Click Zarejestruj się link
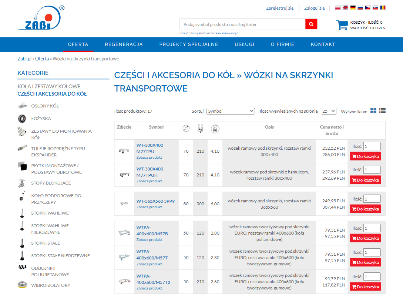The width and height of the screenshot is (403, 295). point(280,8)
